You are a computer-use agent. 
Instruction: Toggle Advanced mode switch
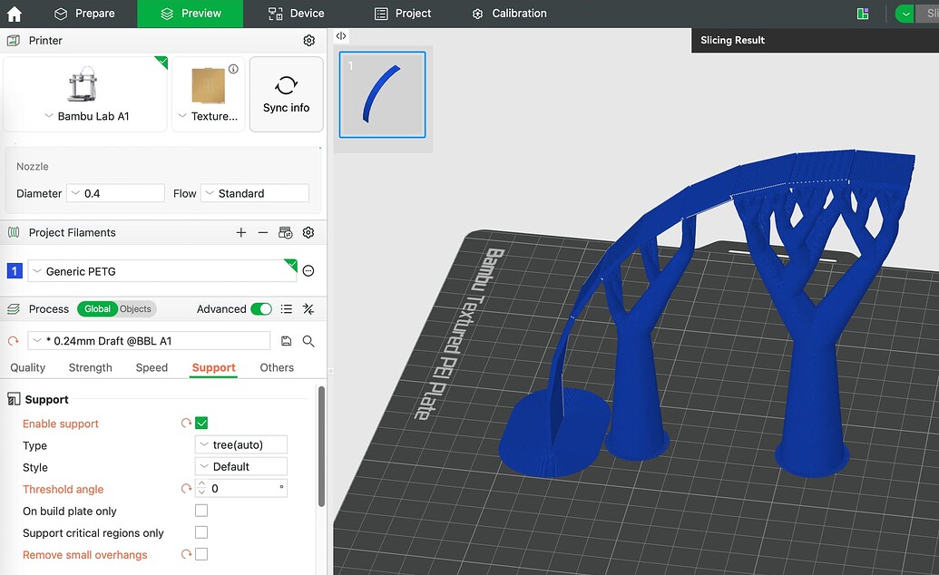(x=261, y=309)
